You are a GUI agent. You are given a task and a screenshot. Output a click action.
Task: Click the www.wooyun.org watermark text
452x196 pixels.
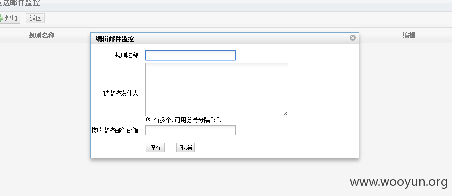pos(399,182)
